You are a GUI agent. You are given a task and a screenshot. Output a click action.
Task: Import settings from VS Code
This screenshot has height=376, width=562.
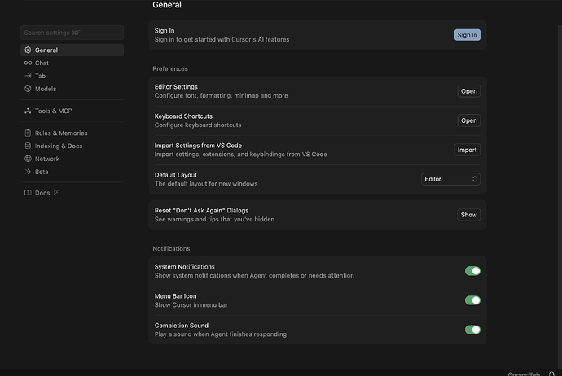click(x=467, y=150)
